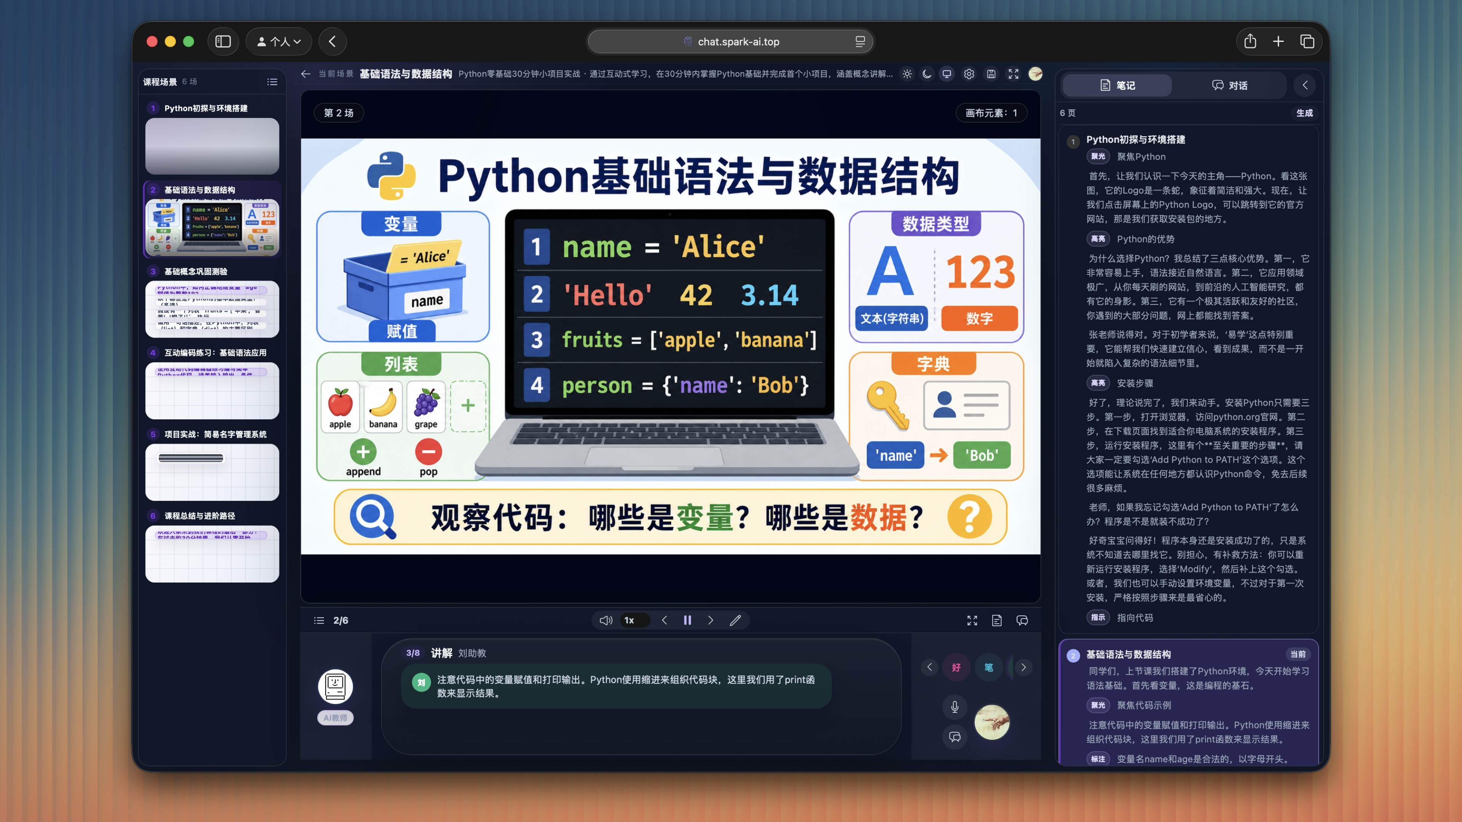Open notes document icon in bottom bar

click(x=997, y=621)
